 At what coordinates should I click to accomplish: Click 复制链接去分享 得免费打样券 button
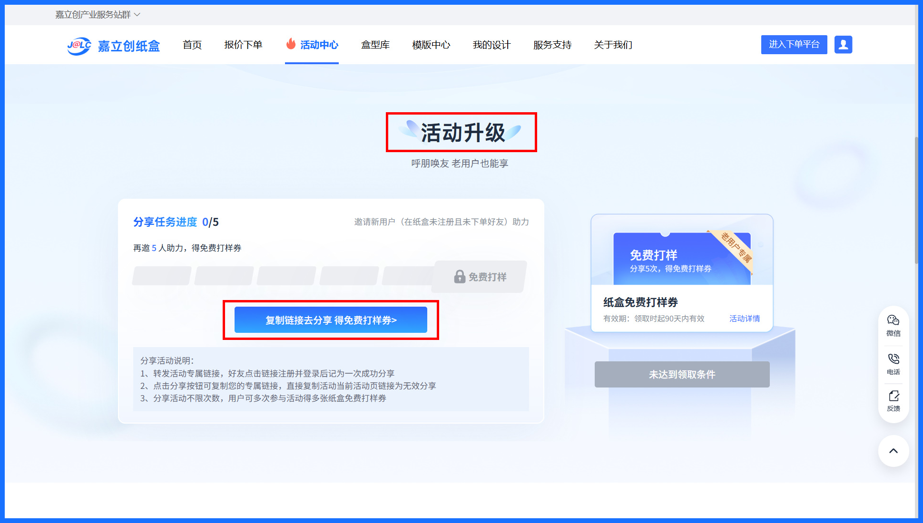coord(331,320)
